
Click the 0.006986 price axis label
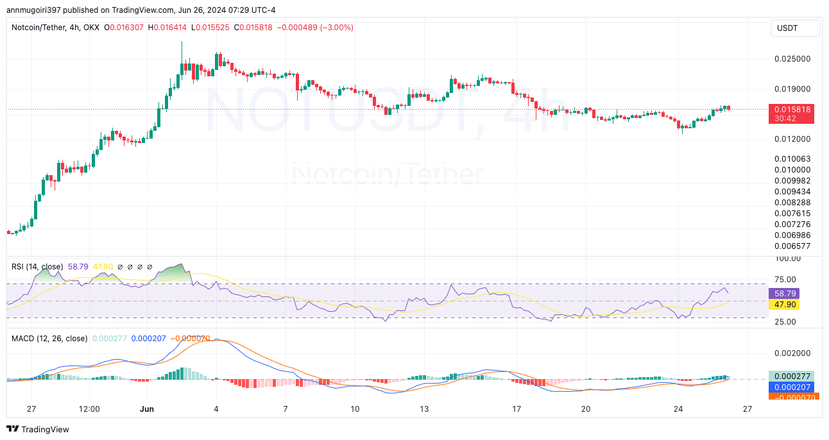point(792,235)
